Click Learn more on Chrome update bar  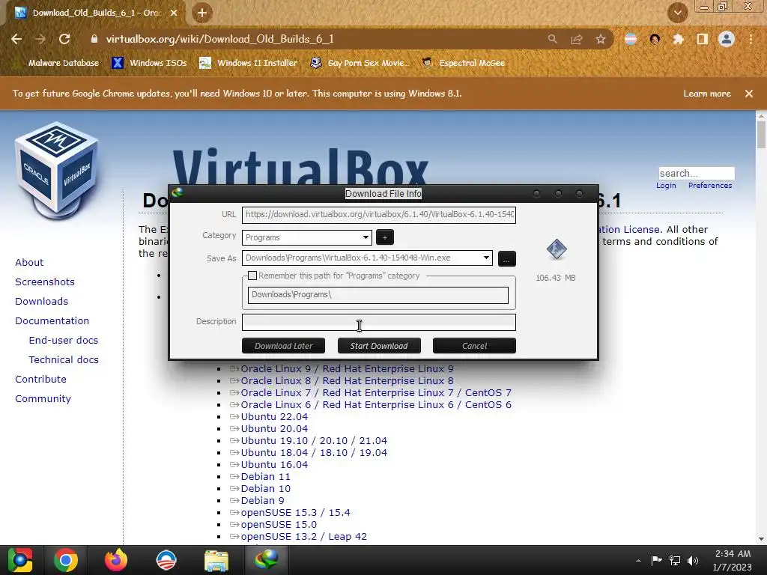(x=707, y=94)
